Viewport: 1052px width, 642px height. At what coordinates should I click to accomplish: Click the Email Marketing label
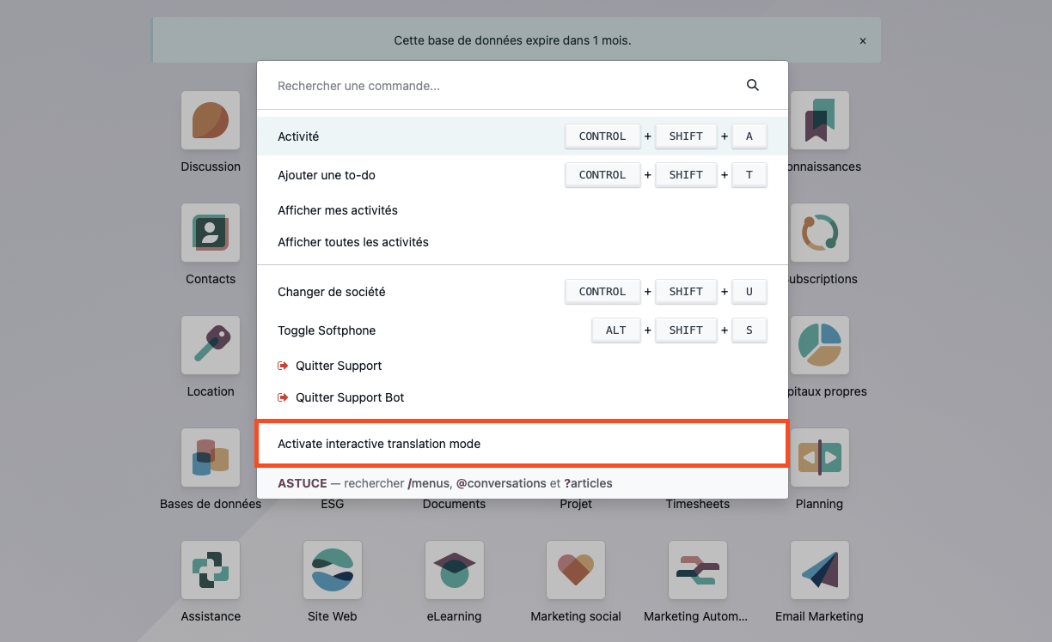(x=819, y=616)
